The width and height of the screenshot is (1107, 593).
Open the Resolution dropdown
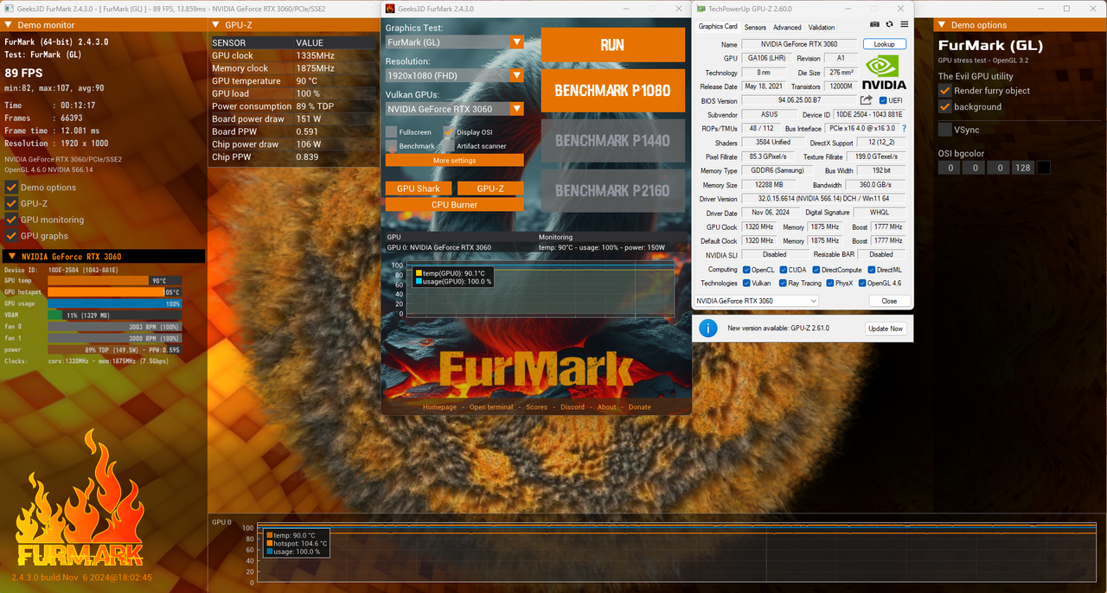click(x=455, y=75)
